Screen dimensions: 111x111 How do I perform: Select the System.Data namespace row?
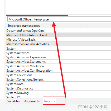coord(59,84)
